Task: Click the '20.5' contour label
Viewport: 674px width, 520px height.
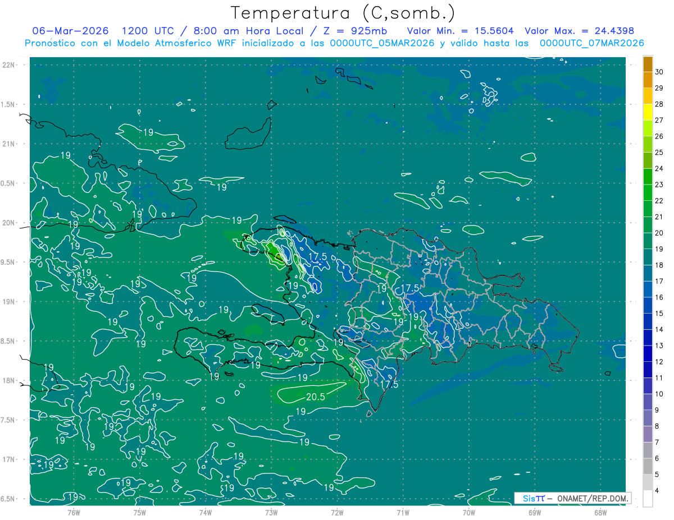Action: coord(316,397)
